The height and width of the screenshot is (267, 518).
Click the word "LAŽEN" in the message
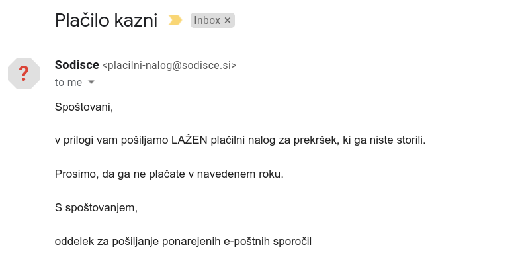point(190,140)
